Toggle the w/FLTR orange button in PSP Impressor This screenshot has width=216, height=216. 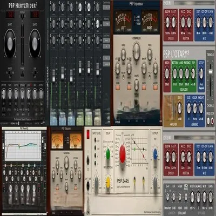tap(155, 87)
